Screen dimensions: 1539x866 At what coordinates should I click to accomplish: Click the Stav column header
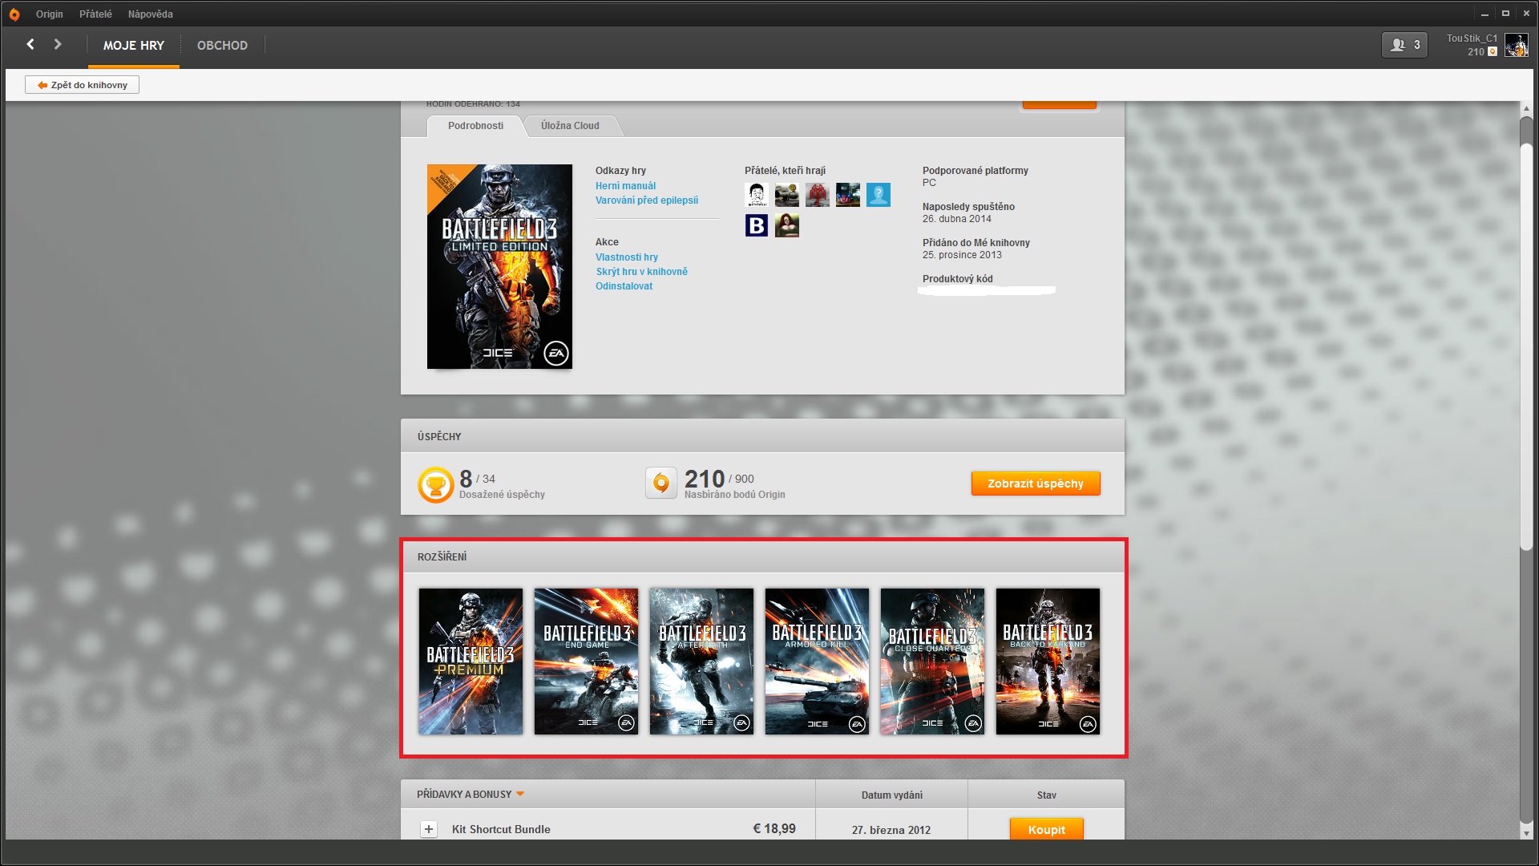point(1046,795)
